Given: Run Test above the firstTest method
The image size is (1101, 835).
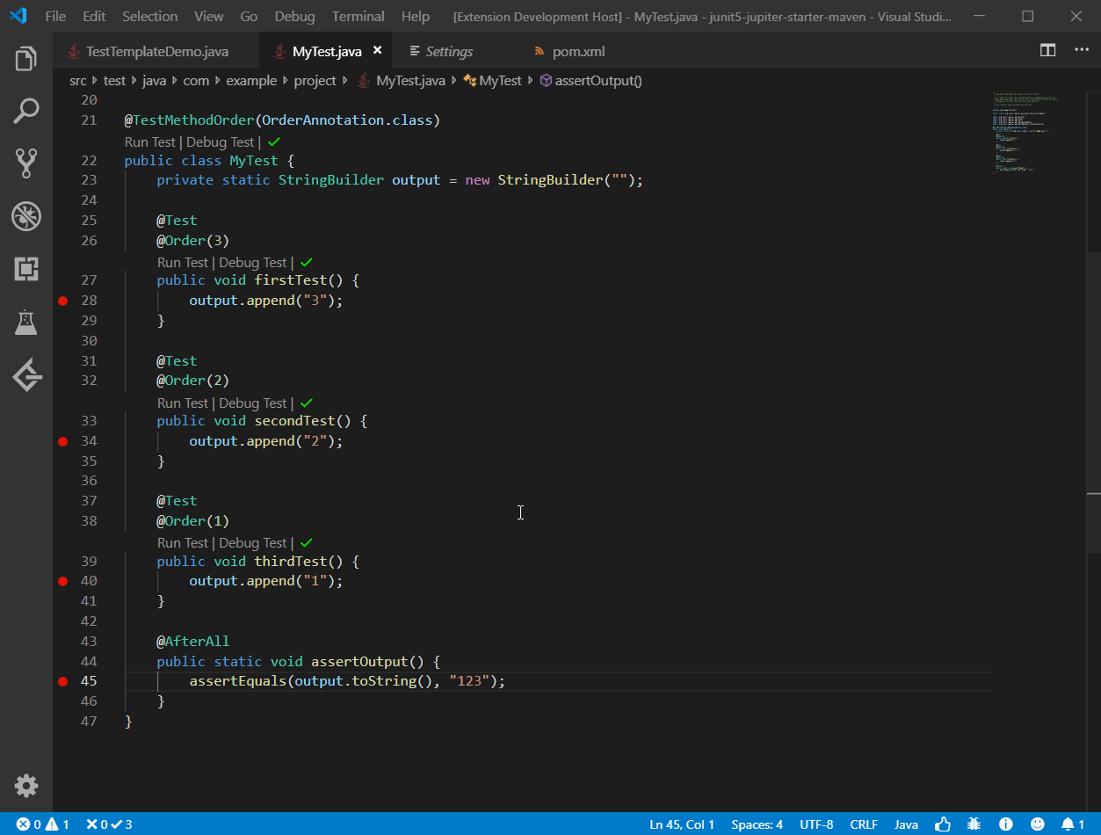Looking at the screenshot, I should [x=181, y=262].
